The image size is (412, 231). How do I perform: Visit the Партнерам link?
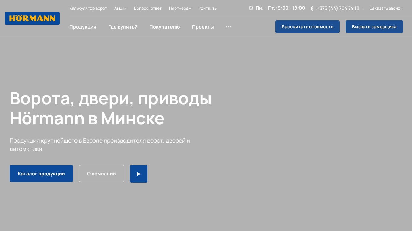coord(180,8)
